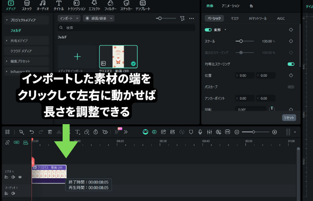The width and height of the screenshot is (313, 201).
Task: Toggle the 変形 switch
Action: (x=208, y=30)
